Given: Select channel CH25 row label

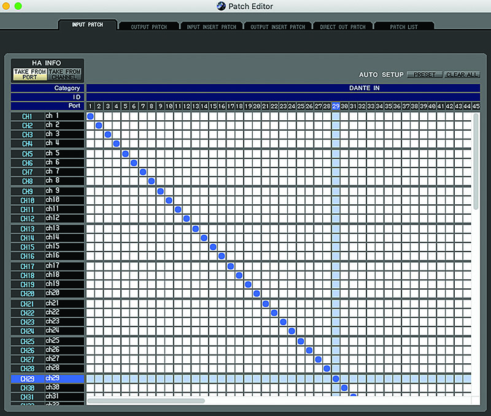Looking at the screenshot, I should pyautogui.click(x=27, y=341).
